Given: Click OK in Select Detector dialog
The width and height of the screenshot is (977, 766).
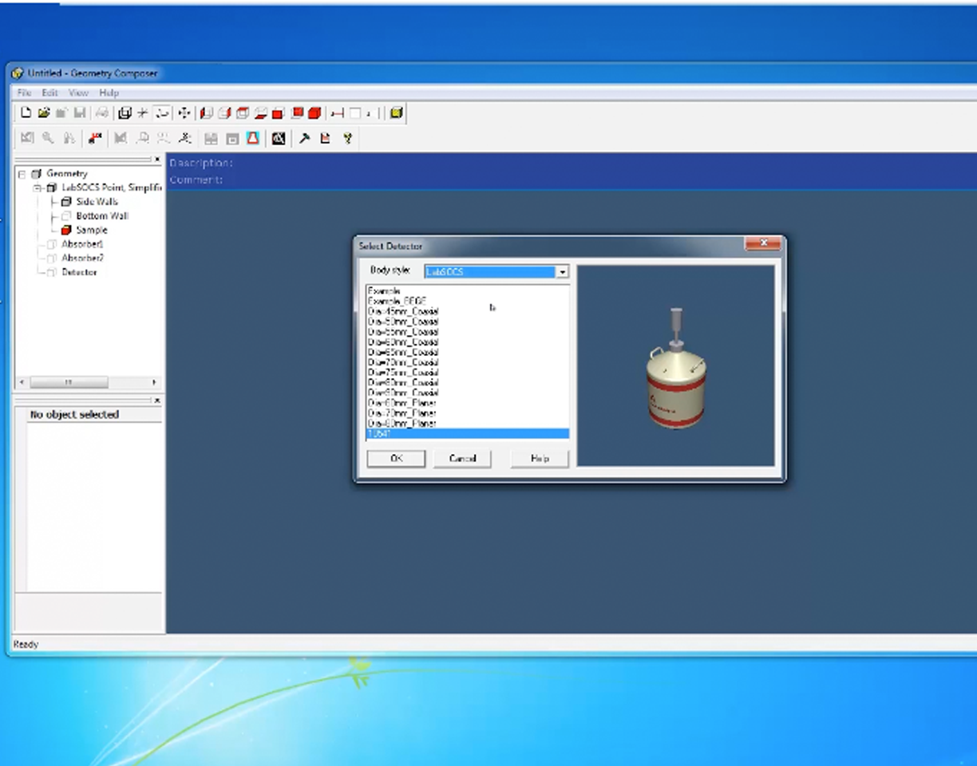Looking at the screenshot, I should [x=396, y=458].
